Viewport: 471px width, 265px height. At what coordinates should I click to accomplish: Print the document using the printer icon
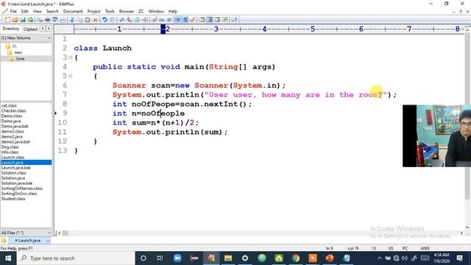click(x=47, y=20)
